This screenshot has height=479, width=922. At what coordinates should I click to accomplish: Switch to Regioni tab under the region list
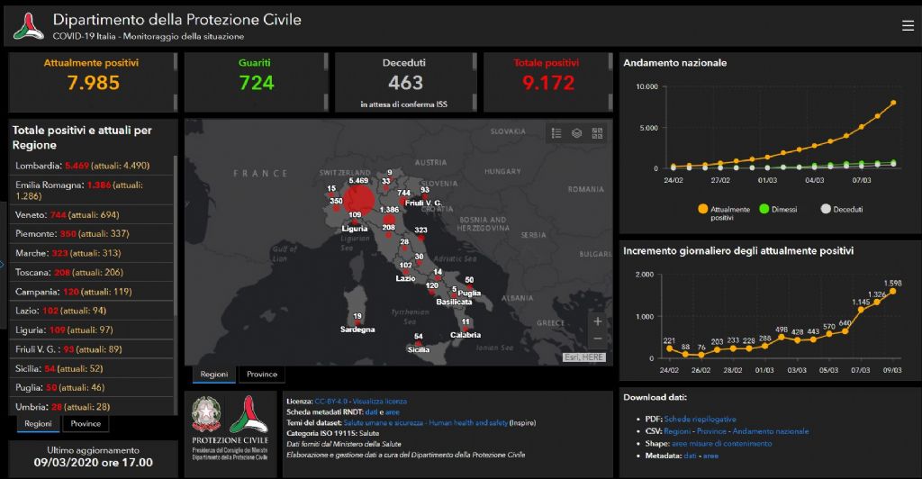[x=38, y=424]
